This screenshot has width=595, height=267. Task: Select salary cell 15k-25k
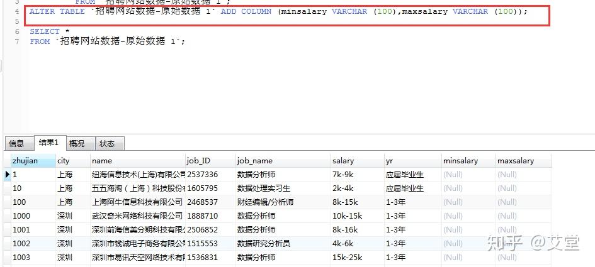358,258
